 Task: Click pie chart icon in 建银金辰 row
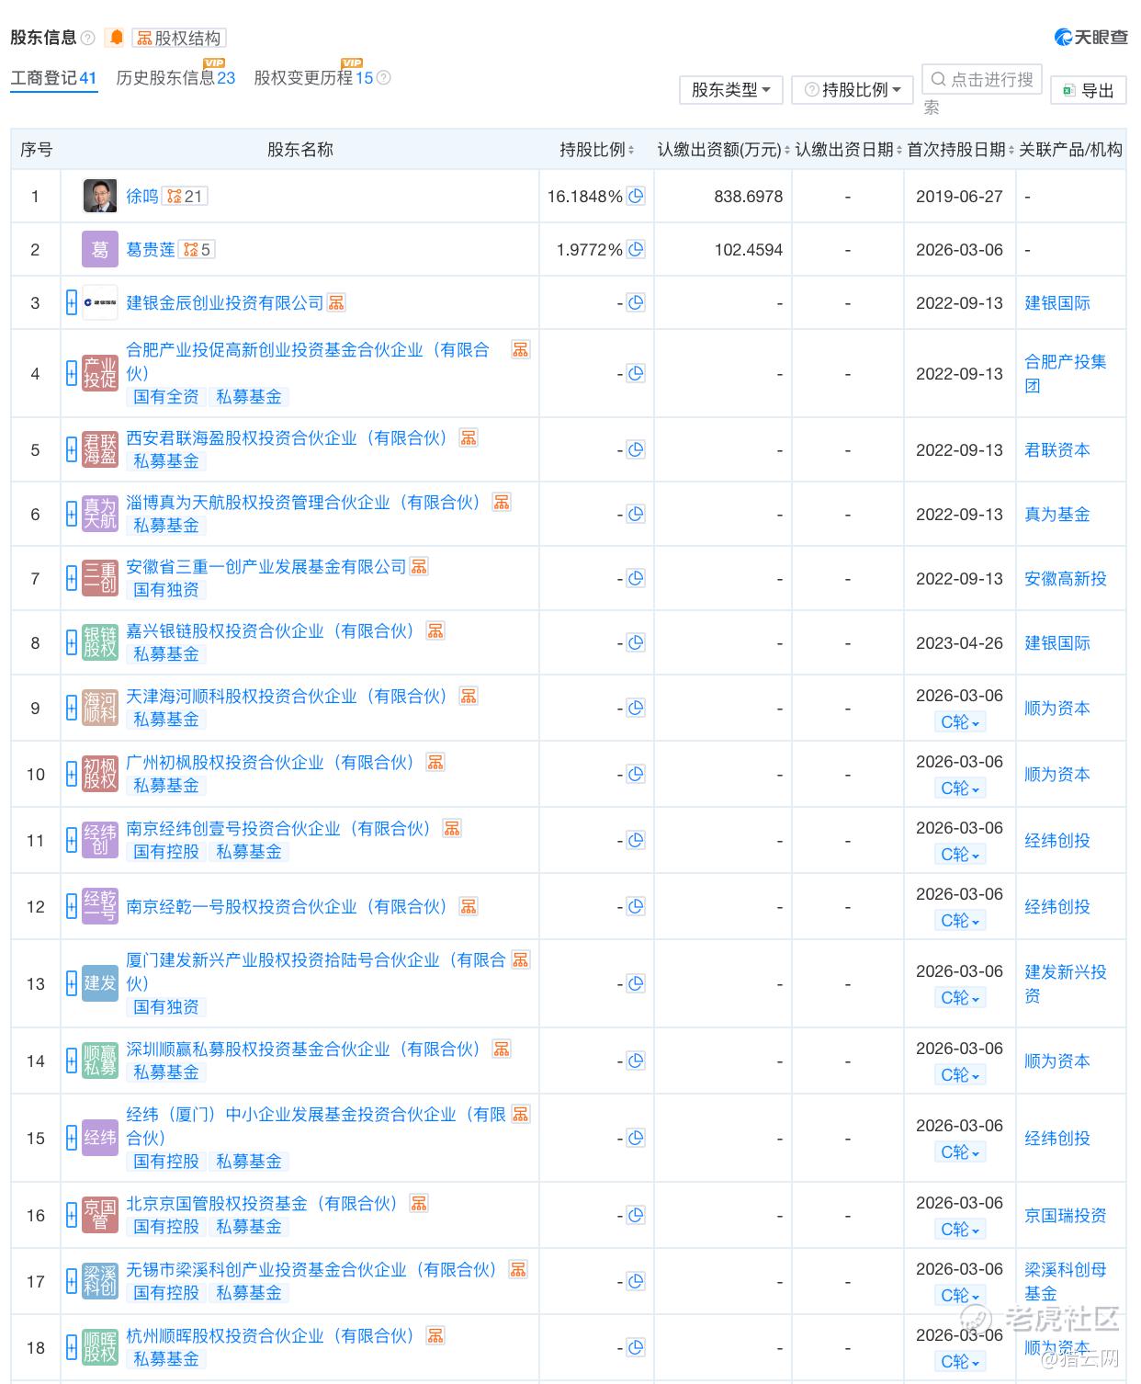(636, 302)
